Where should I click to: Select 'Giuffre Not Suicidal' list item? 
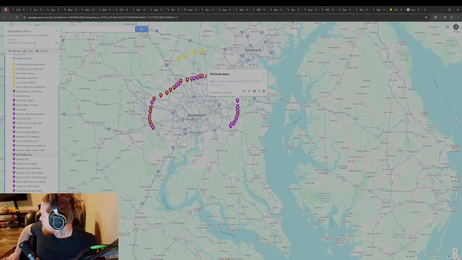click(26, 164)
